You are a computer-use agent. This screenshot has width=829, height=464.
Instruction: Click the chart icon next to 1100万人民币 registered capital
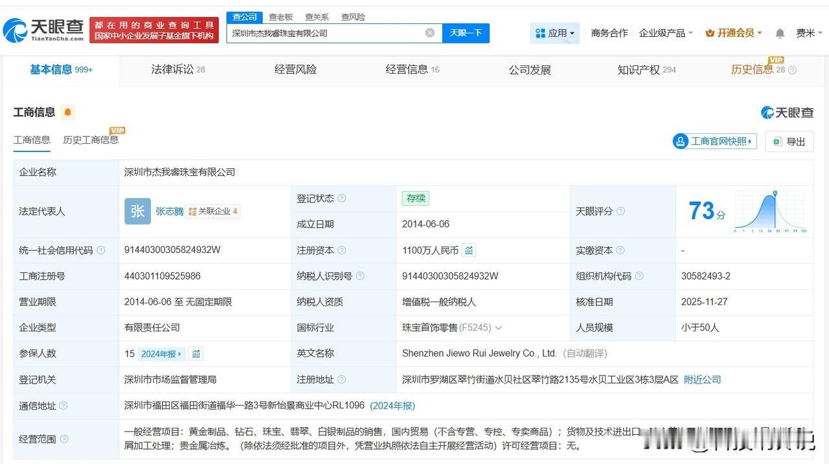tap(468, 250)
